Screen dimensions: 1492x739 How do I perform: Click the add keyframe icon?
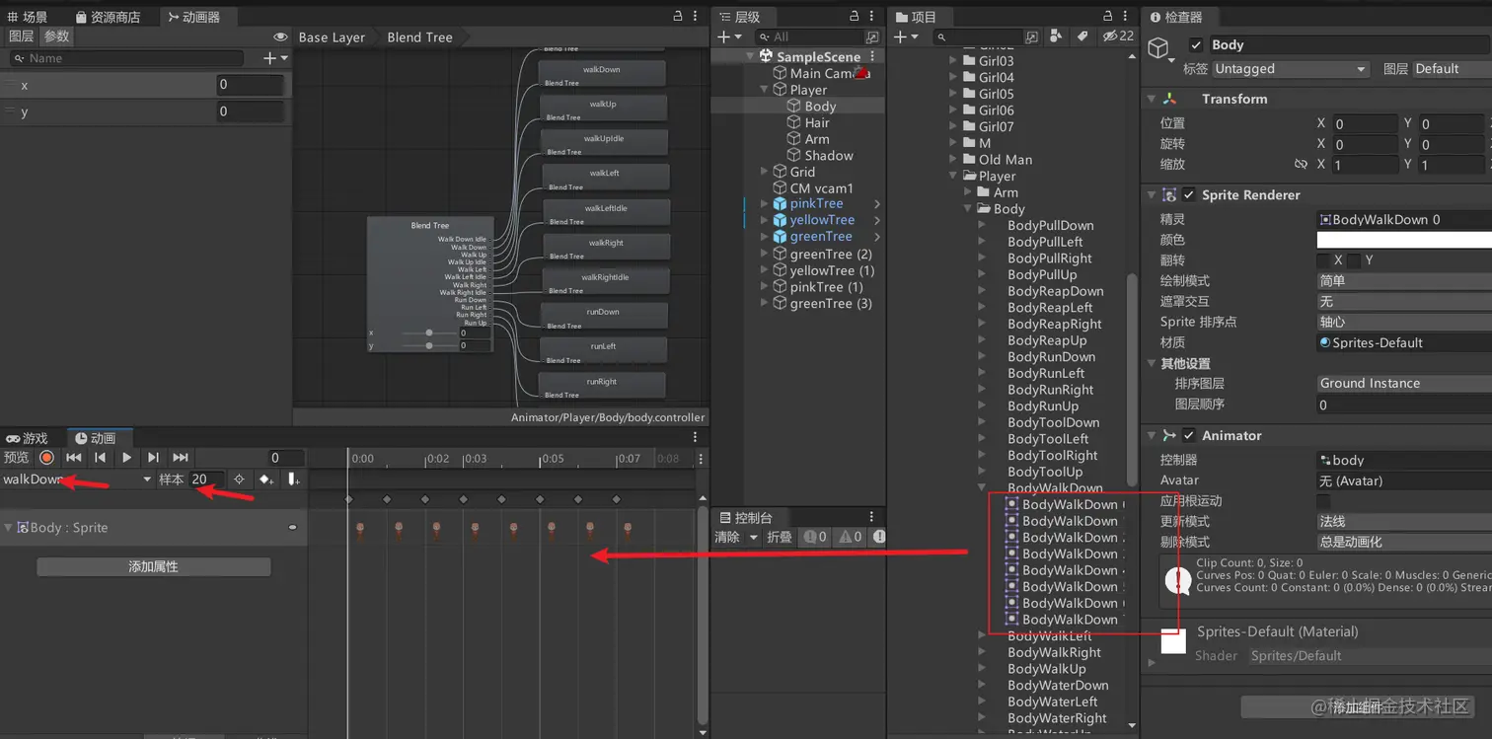pos(265,480)
